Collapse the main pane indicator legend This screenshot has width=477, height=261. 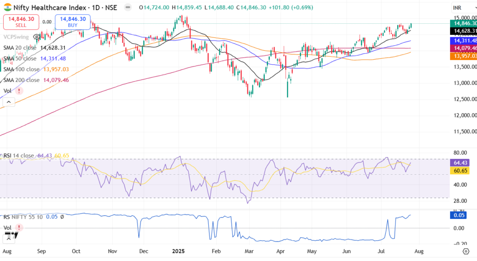[x=8, y=102]
